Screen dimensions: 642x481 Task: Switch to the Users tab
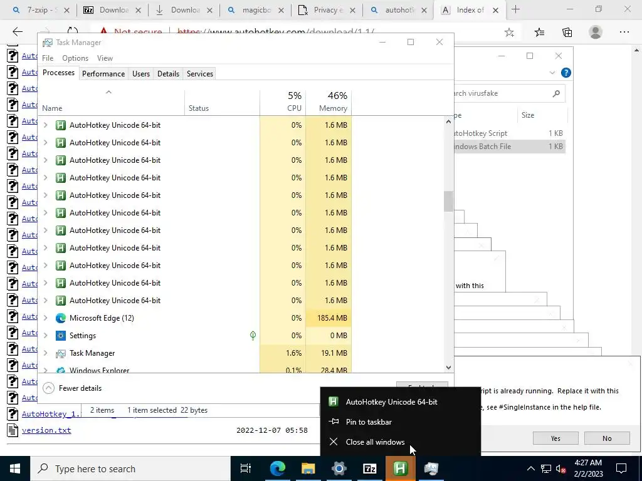coord(141,74)
